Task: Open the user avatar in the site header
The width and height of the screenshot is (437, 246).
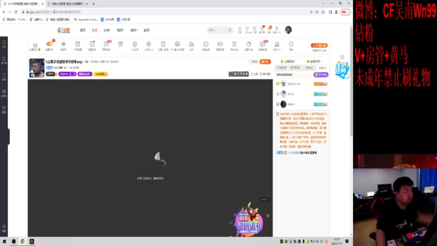Action: click(x=288, y=30)
